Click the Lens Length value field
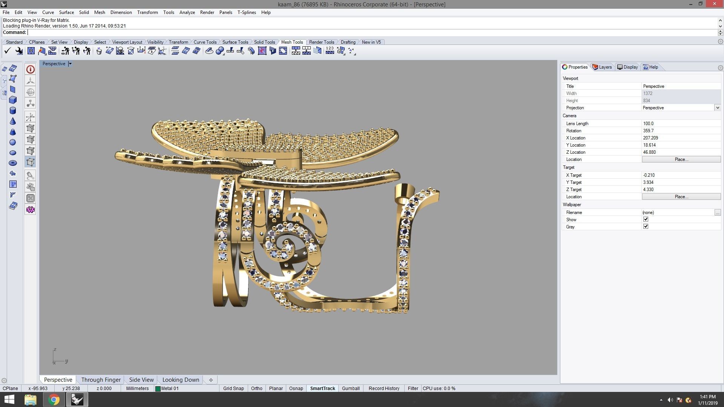Screen dimensions: 724x407 (681, 124)
